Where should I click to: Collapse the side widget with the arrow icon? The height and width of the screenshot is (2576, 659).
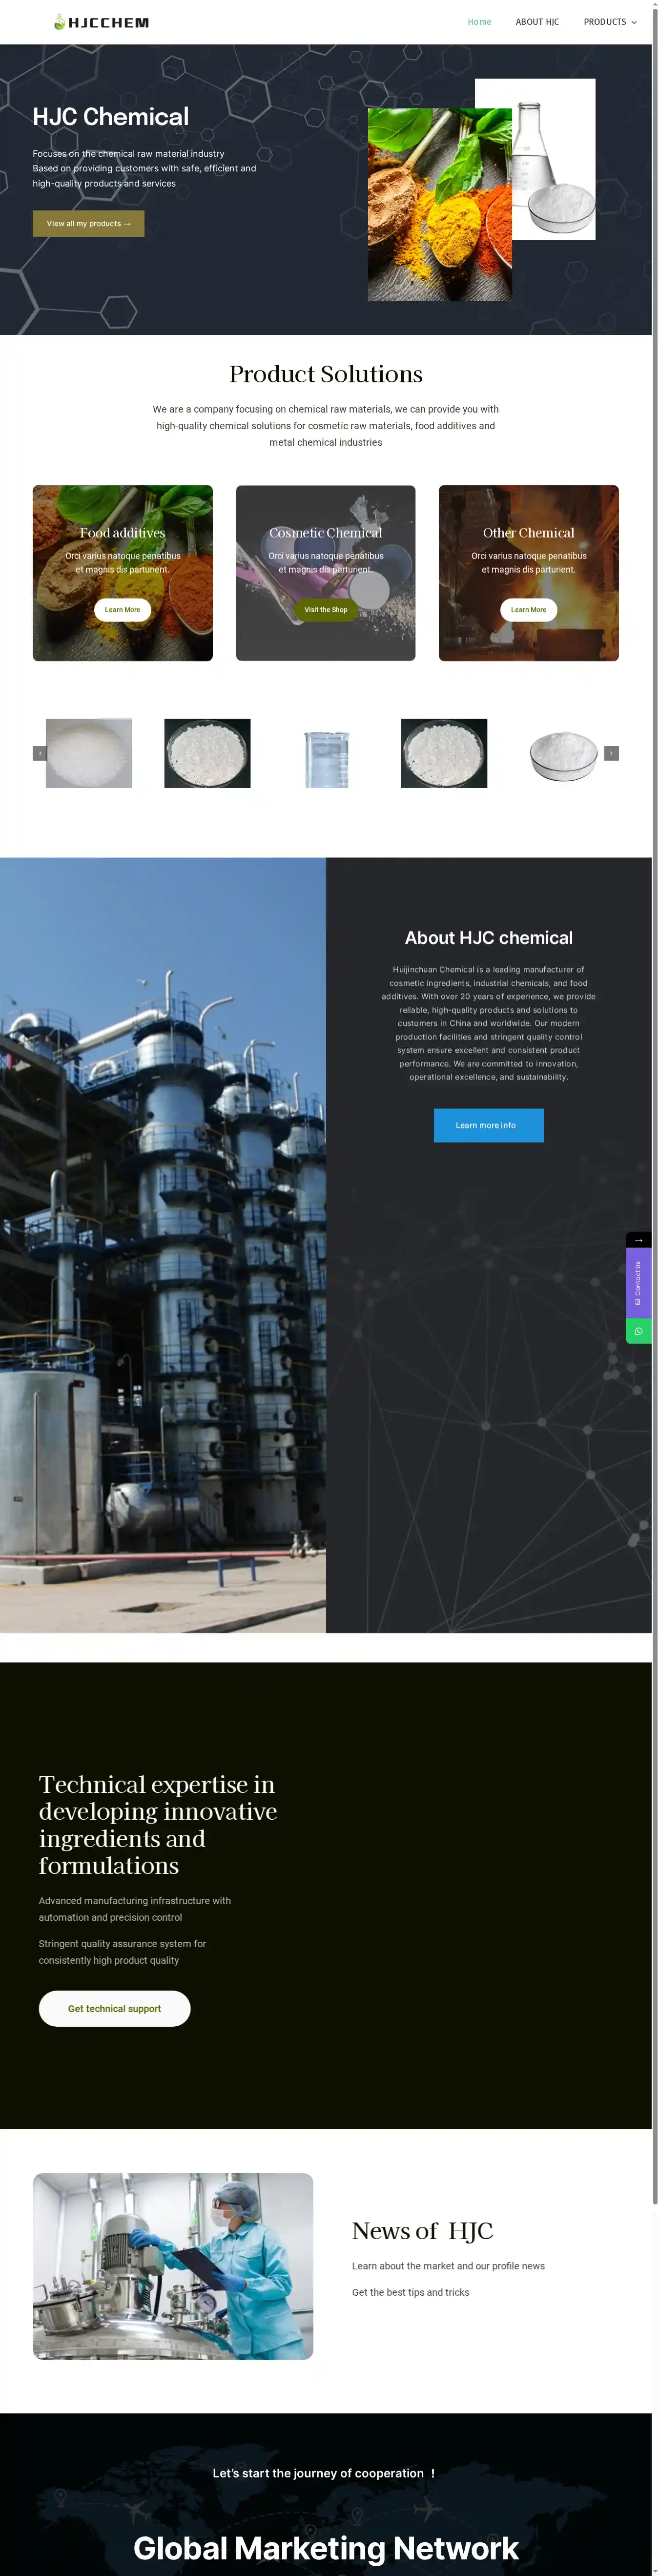(x=638, y=1240)
